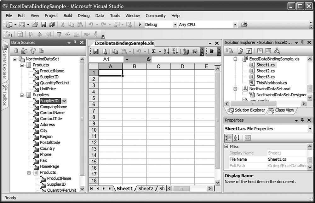315x203 pixels.
Task: Open the Toolbox side tab
Action: tap(4, 95)
